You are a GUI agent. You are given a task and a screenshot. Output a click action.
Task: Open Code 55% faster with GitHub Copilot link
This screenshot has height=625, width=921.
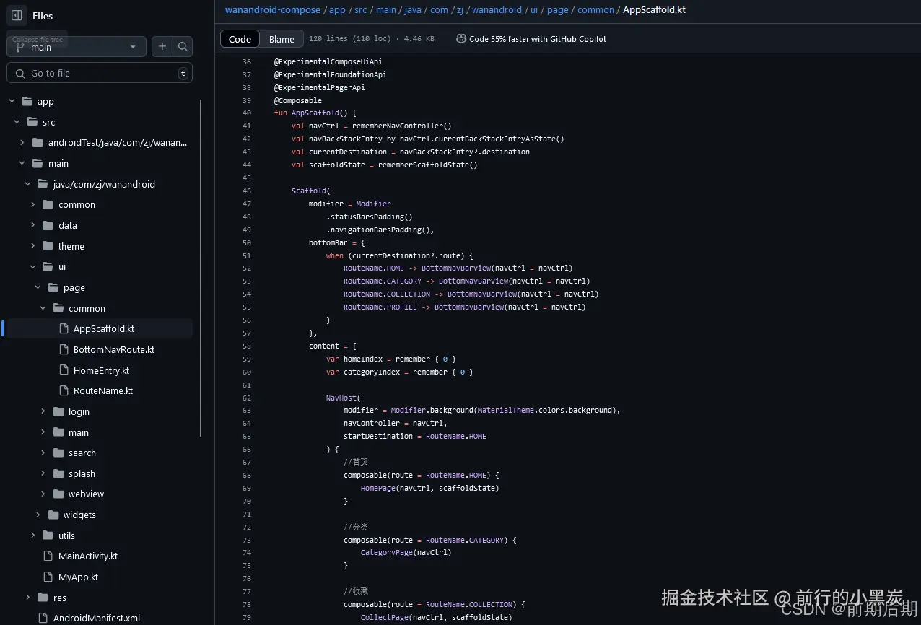click(x=537, y=39)
